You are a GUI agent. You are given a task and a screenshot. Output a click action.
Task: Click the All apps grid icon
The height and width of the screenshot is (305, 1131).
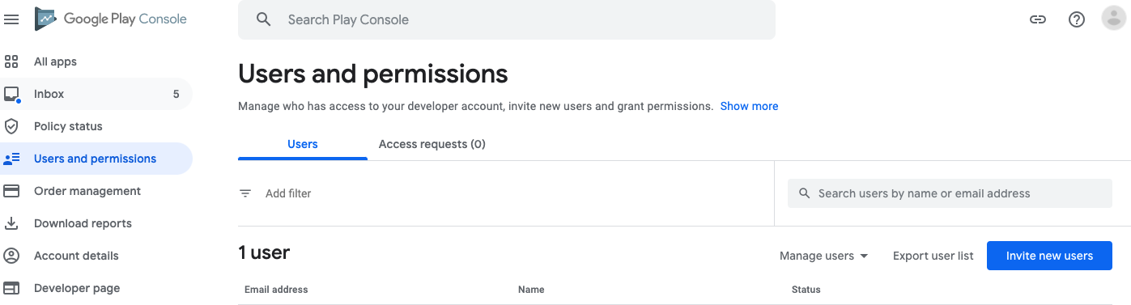point(11,61)
